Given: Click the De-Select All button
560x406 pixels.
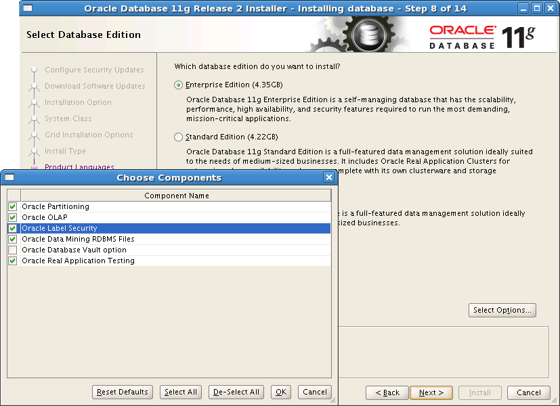Looking at the screenshot, I should point(236,392).
